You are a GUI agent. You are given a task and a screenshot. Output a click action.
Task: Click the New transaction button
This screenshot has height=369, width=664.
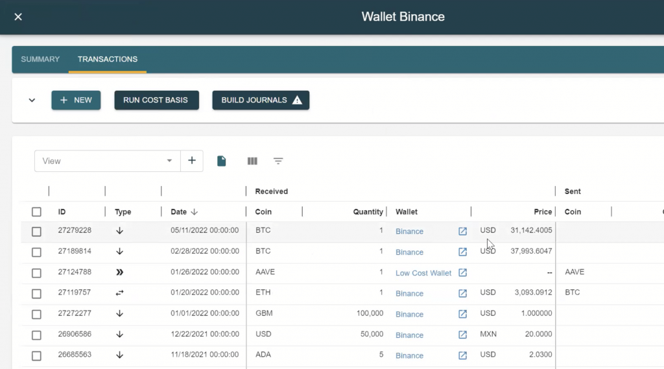tap(77, 100)
